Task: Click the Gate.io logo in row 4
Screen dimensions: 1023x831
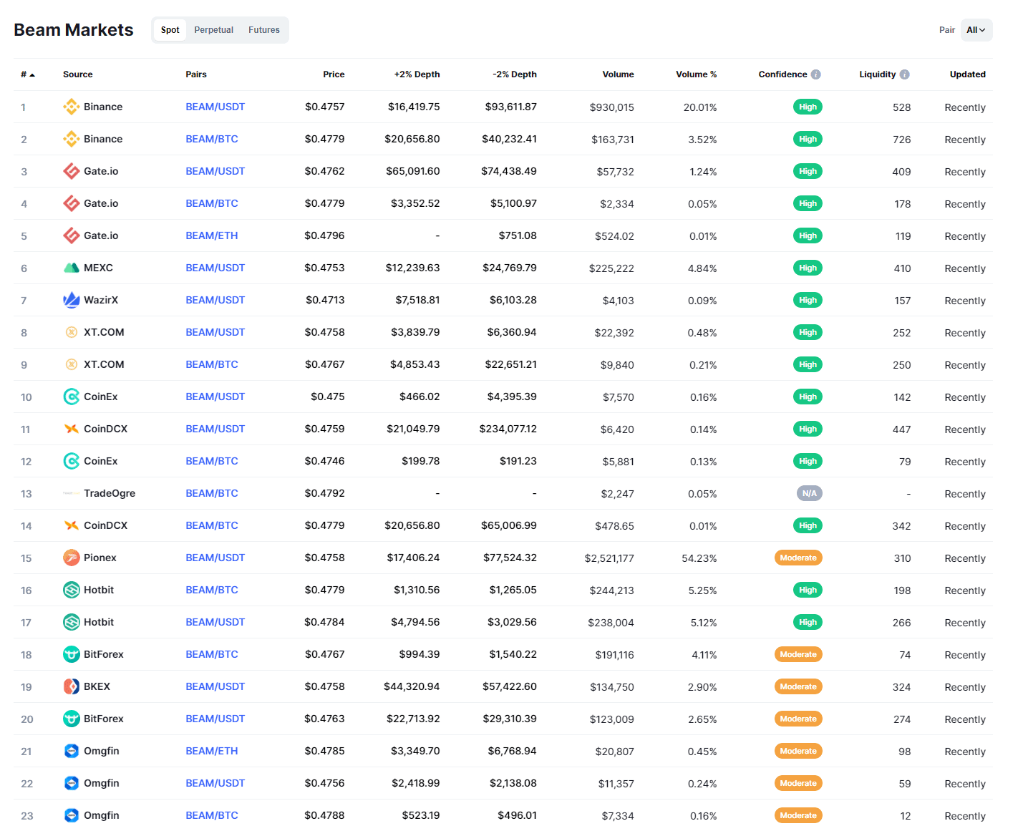Action: pyautogui.click(x=71, y=203)
